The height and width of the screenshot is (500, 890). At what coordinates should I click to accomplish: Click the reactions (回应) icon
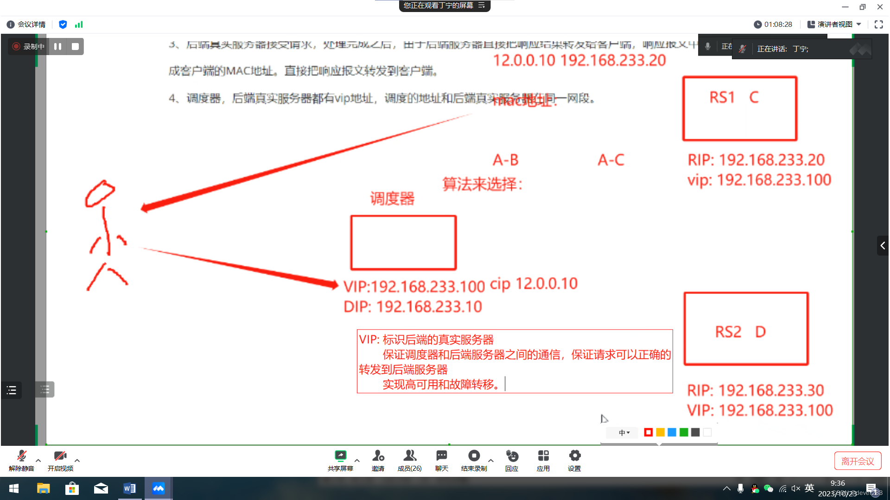click(512, 456)
